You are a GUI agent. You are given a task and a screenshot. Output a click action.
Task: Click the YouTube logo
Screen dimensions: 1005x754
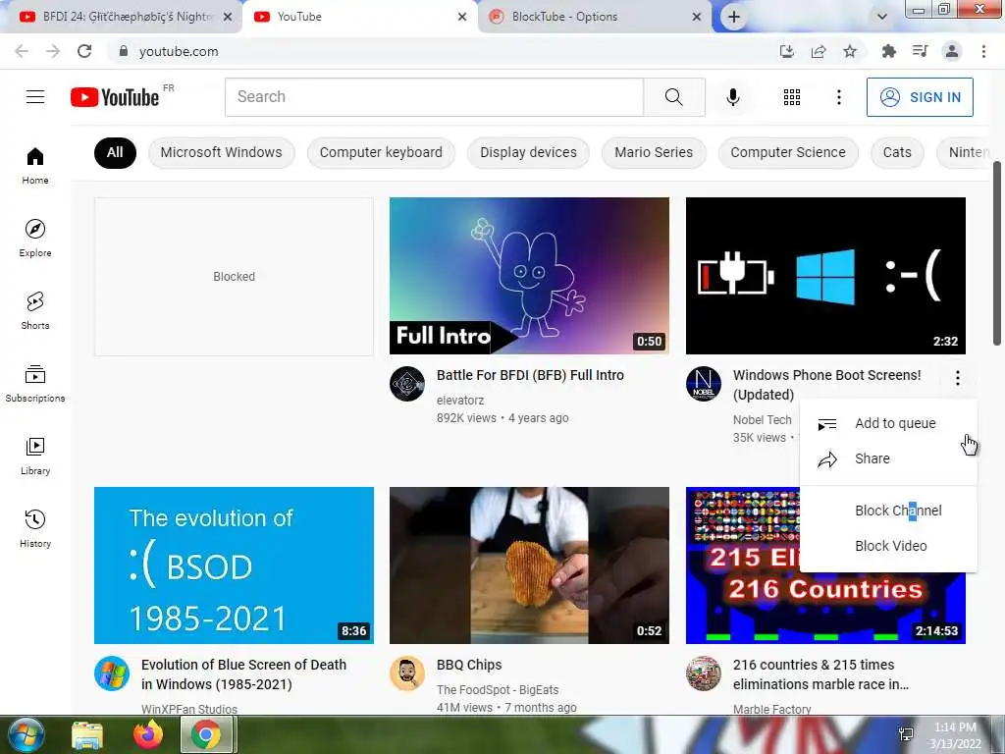tap(115, 97)
